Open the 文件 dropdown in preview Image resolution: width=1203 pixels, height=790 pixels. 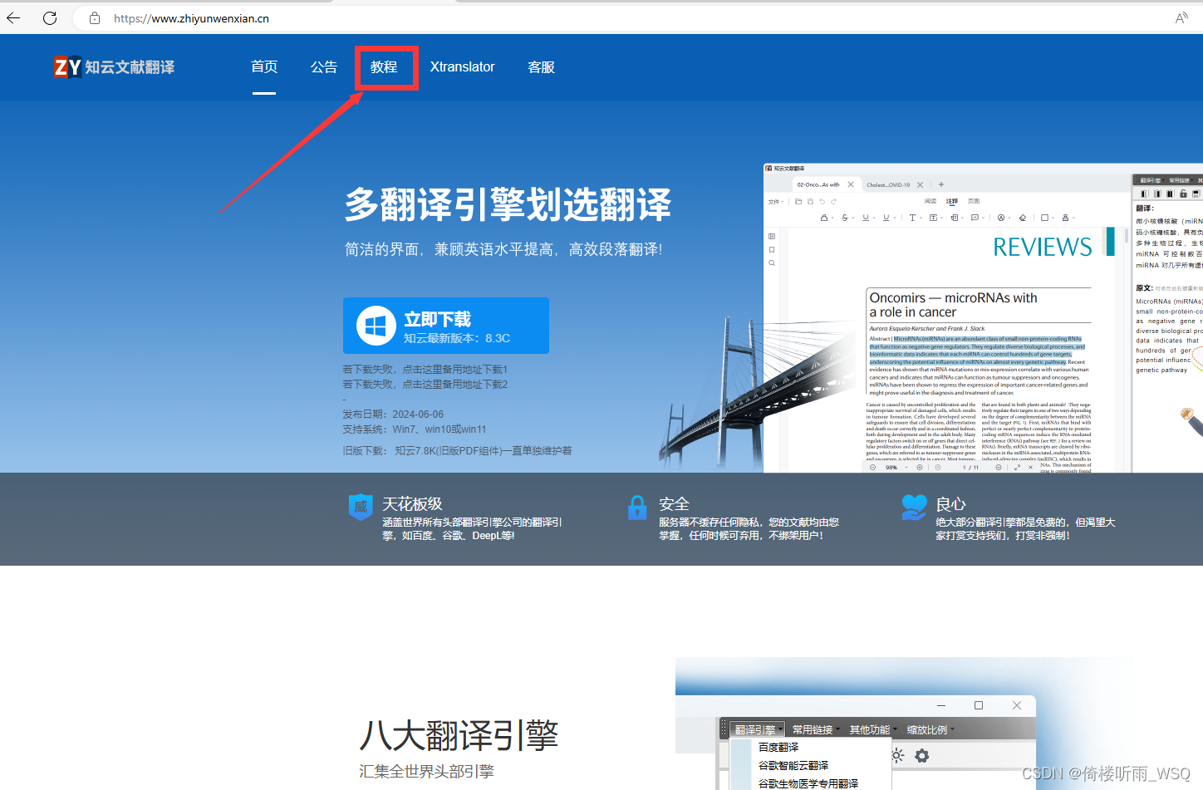(776, 201)
